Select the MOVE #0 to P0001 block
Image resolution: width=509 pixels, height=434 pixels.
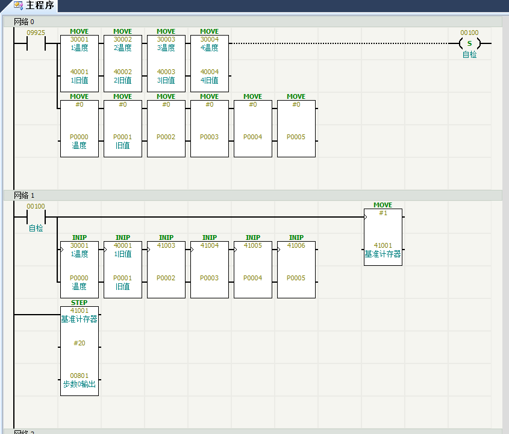(x=123, y=128)
